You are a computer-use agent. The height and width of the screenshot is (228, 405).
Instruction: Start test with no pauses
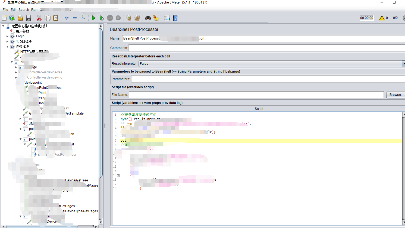pos(102,18)
